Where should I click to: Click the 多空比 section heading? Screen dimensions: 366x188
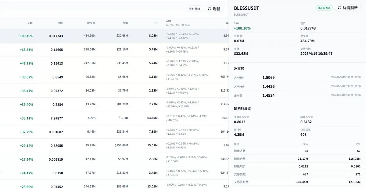tap(239, 68)
